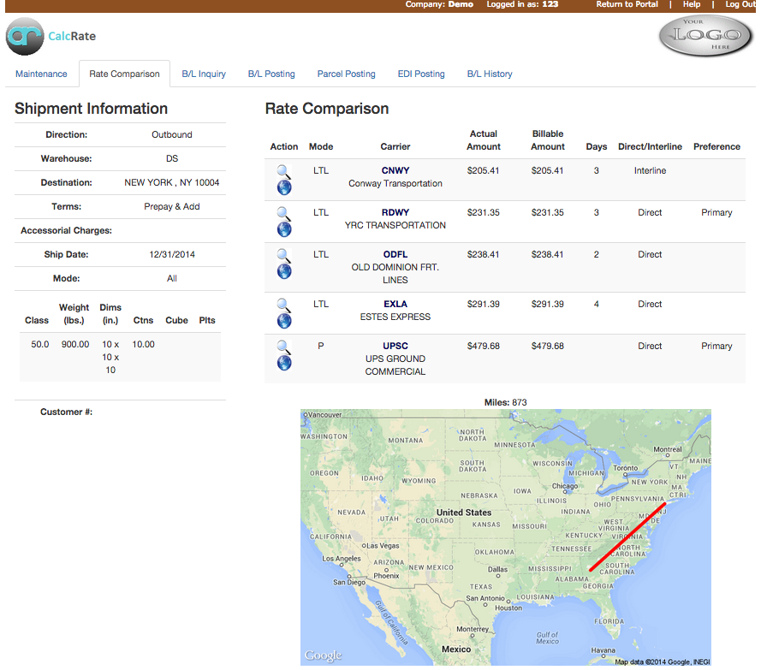Click the EXLA carrier code
The height and width of the screenshot is (670, 761).
(x=395, y=304)
